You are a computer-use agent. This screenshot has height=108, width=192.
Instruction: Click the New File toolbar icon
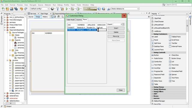point(3,9)
